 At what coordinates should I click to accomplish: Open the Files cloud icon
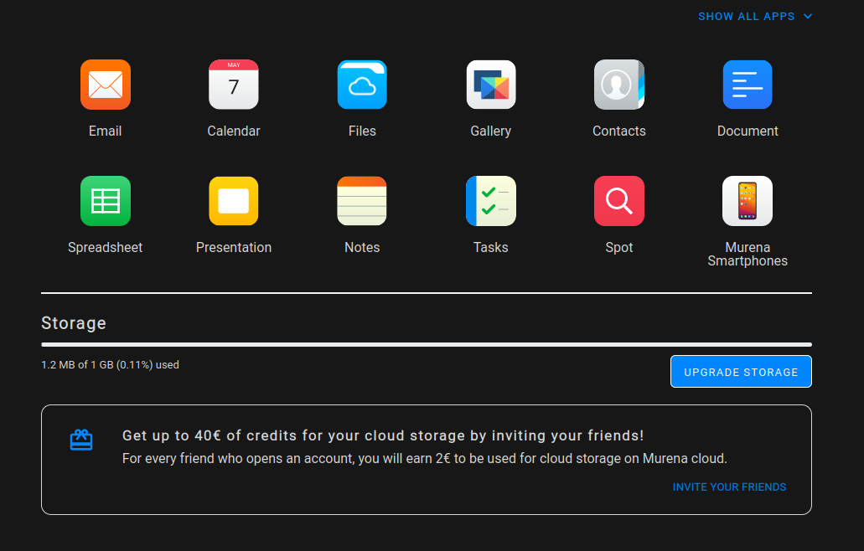tap(362, 85)
